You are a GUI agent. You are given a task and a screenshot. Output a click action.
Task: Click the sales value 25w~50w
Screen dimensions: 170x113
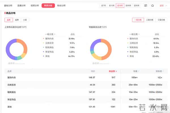(133, 85)
